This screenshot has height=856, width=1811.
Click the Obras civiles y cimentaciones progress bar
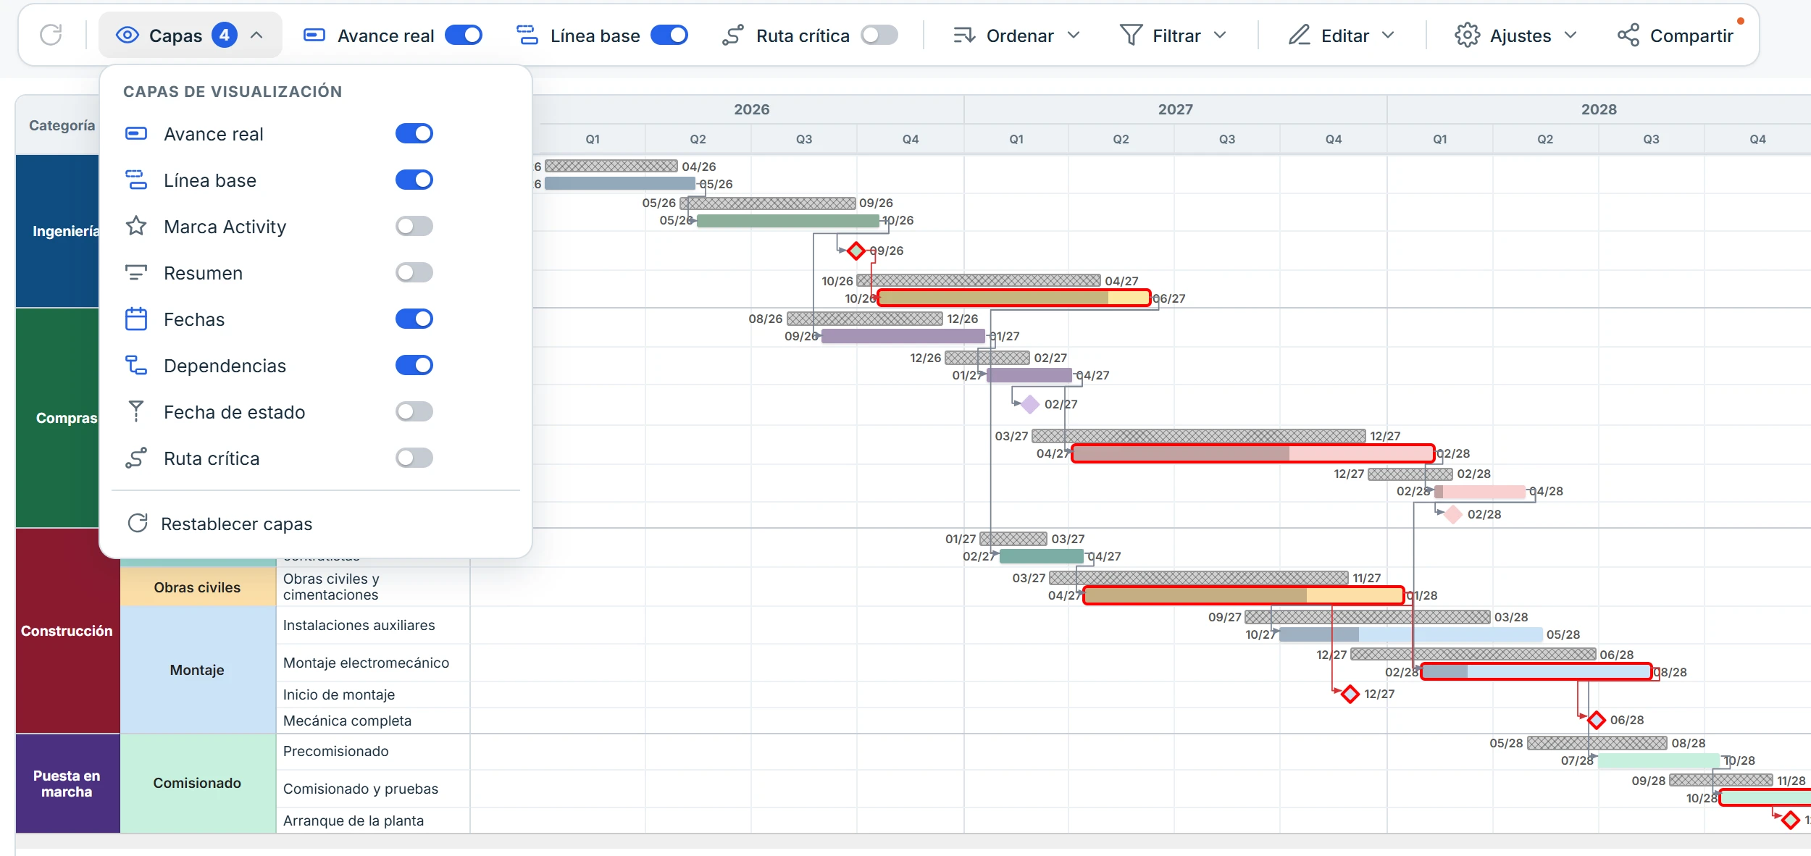[x=1244, y=595]
